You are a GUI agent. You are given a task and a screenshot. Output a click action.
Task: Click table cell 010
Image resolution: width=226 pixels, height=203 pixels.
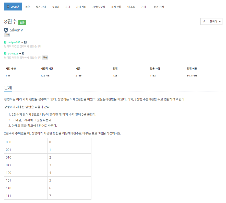(x=26, y=157)
